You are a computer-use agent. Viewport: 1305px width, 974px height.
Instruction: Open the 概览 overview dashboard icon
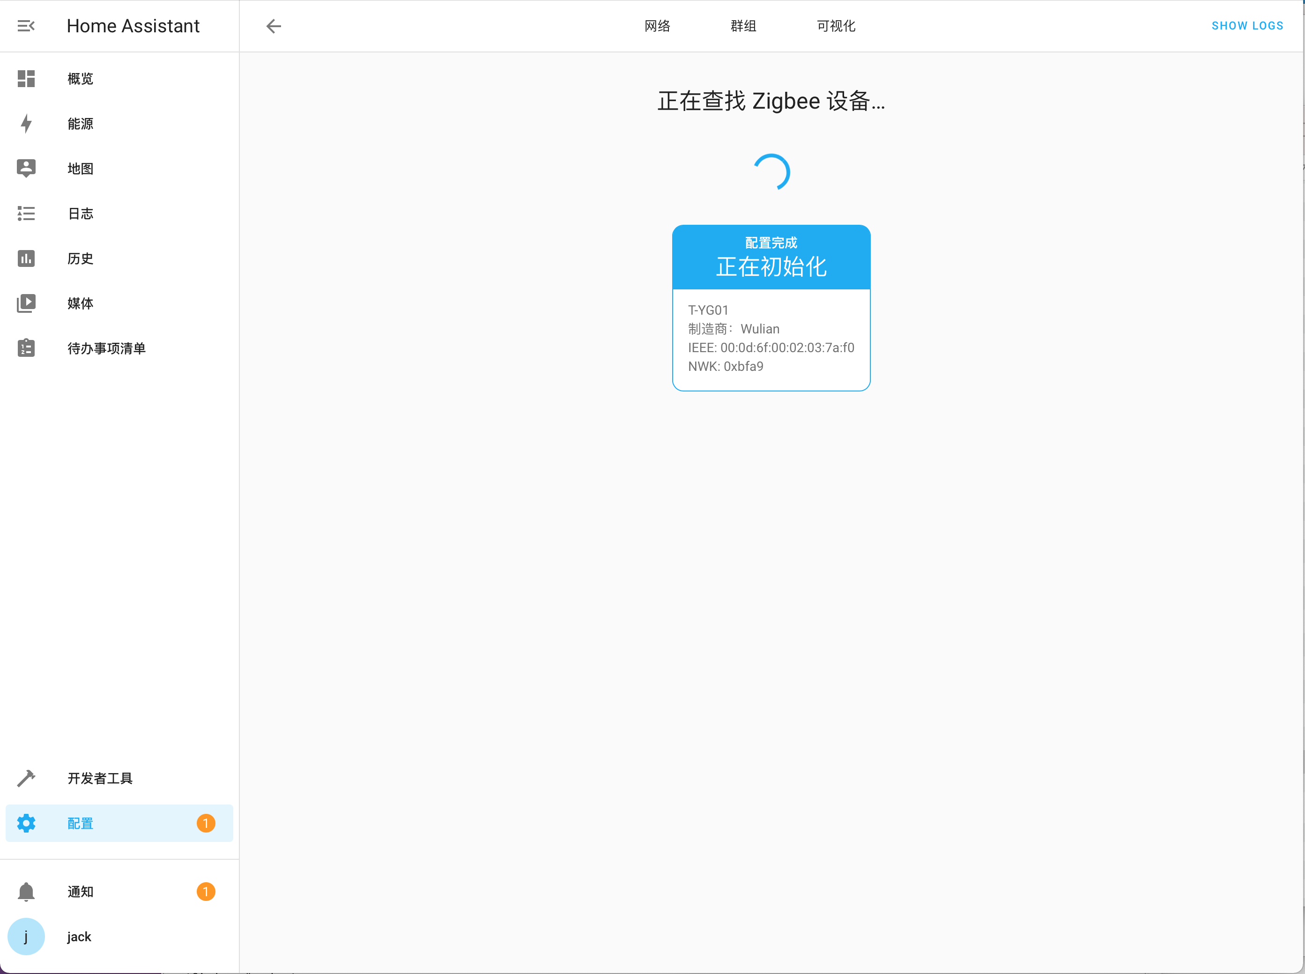(x=26, y=78)
